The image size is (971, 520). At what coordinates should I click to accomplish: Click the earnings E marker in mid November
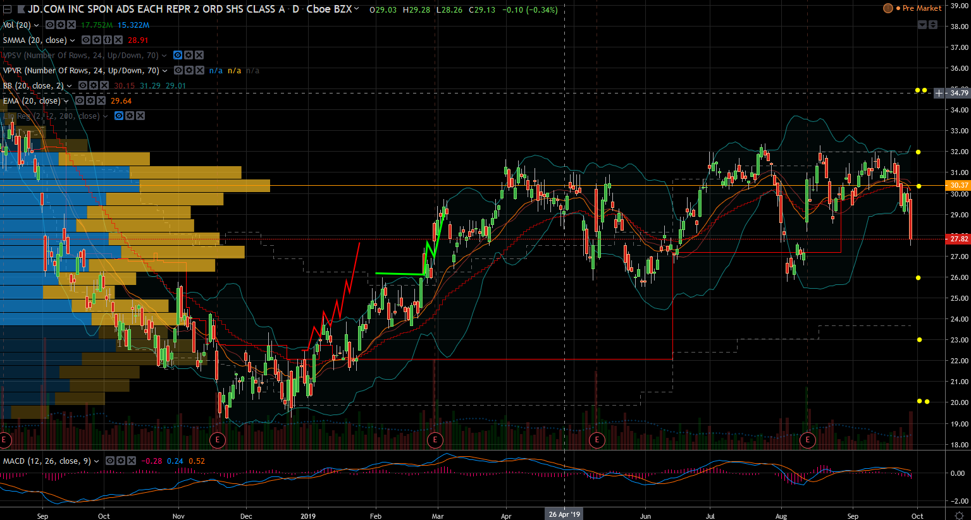coord(218,439)
